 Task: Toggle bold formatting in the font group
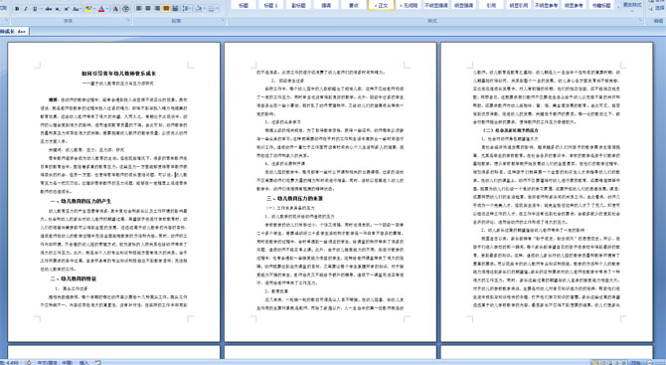tap(17, 9)
